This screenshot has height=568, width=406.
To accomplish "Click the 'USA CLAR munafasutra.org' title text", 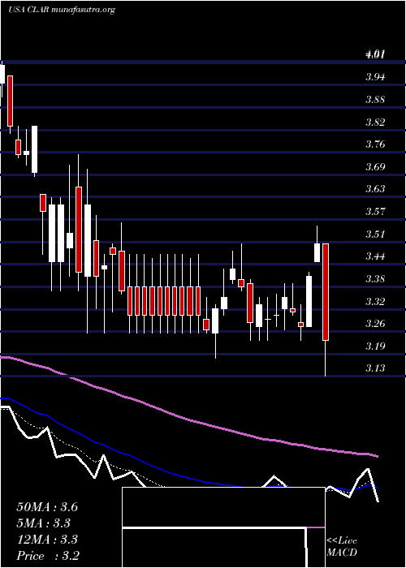I will (x=61, y=10).
